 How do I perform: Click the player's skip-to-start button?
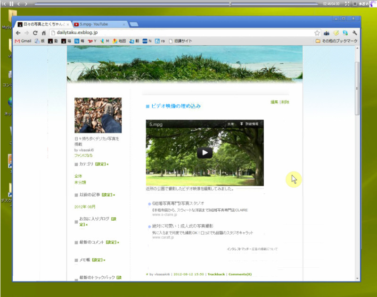(x=4, y=4)
